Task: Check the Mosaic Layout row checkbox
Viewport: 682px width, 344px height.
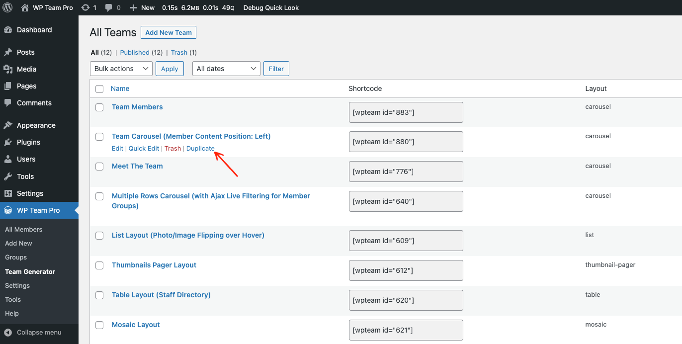Action: point(99,325)
